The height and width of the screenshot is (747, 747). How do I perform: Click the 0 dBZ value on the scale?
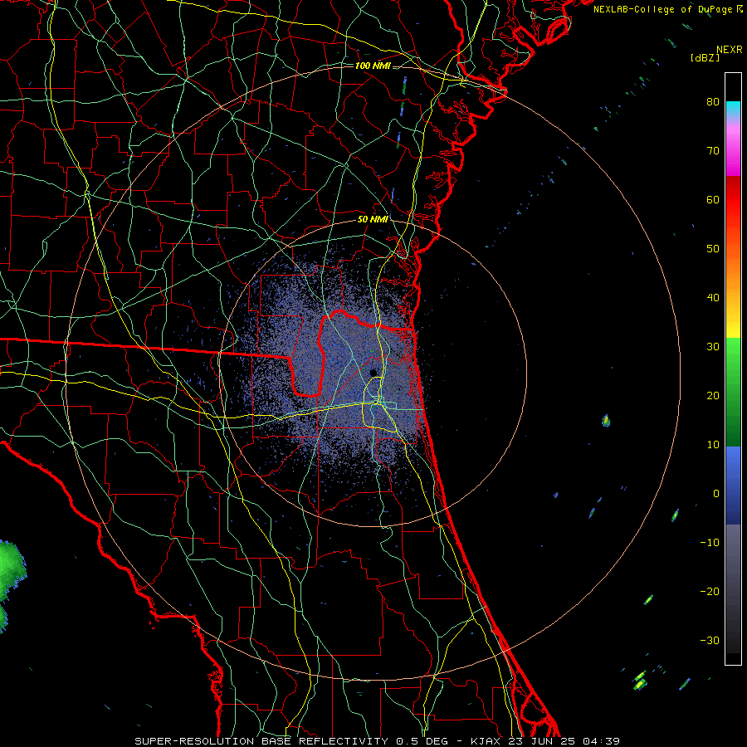click(x=716, y=494)
